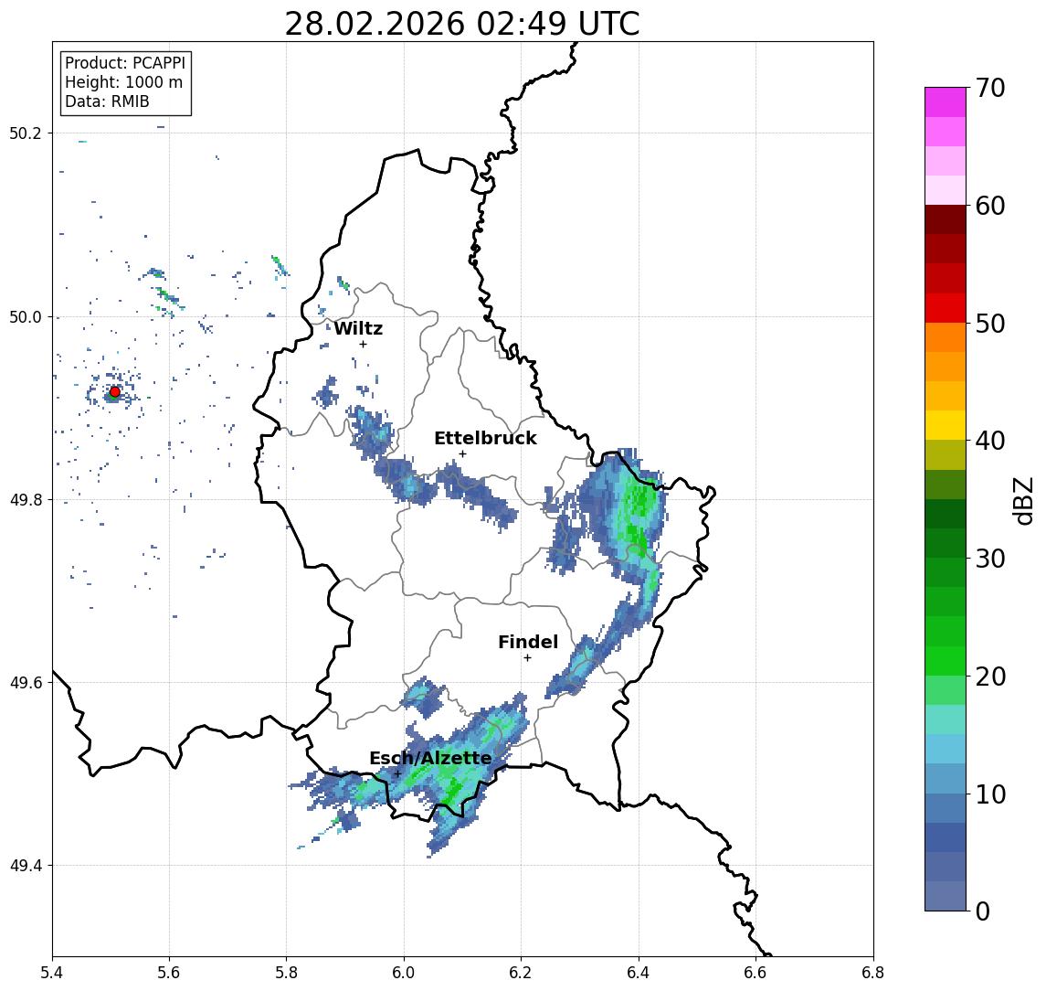The width and height of the screenshot is (1046, 991).
Task: Click the 10 tick label on colorbar
Action: click(x=990, y=794)
